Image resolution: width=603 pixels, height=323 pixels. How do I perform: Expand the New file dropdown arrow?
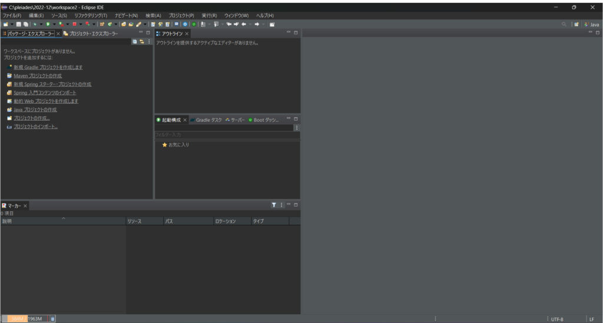coord(11,24)
